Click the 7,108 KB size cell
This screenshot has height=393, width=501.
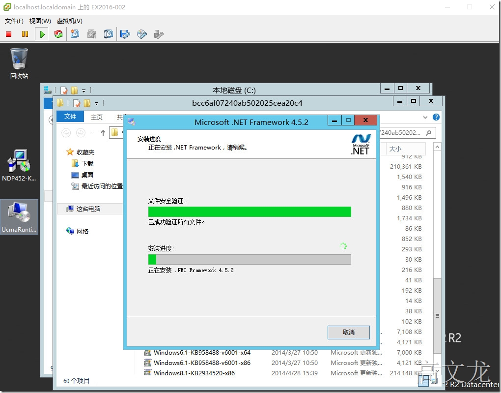(x=409, y=332)
